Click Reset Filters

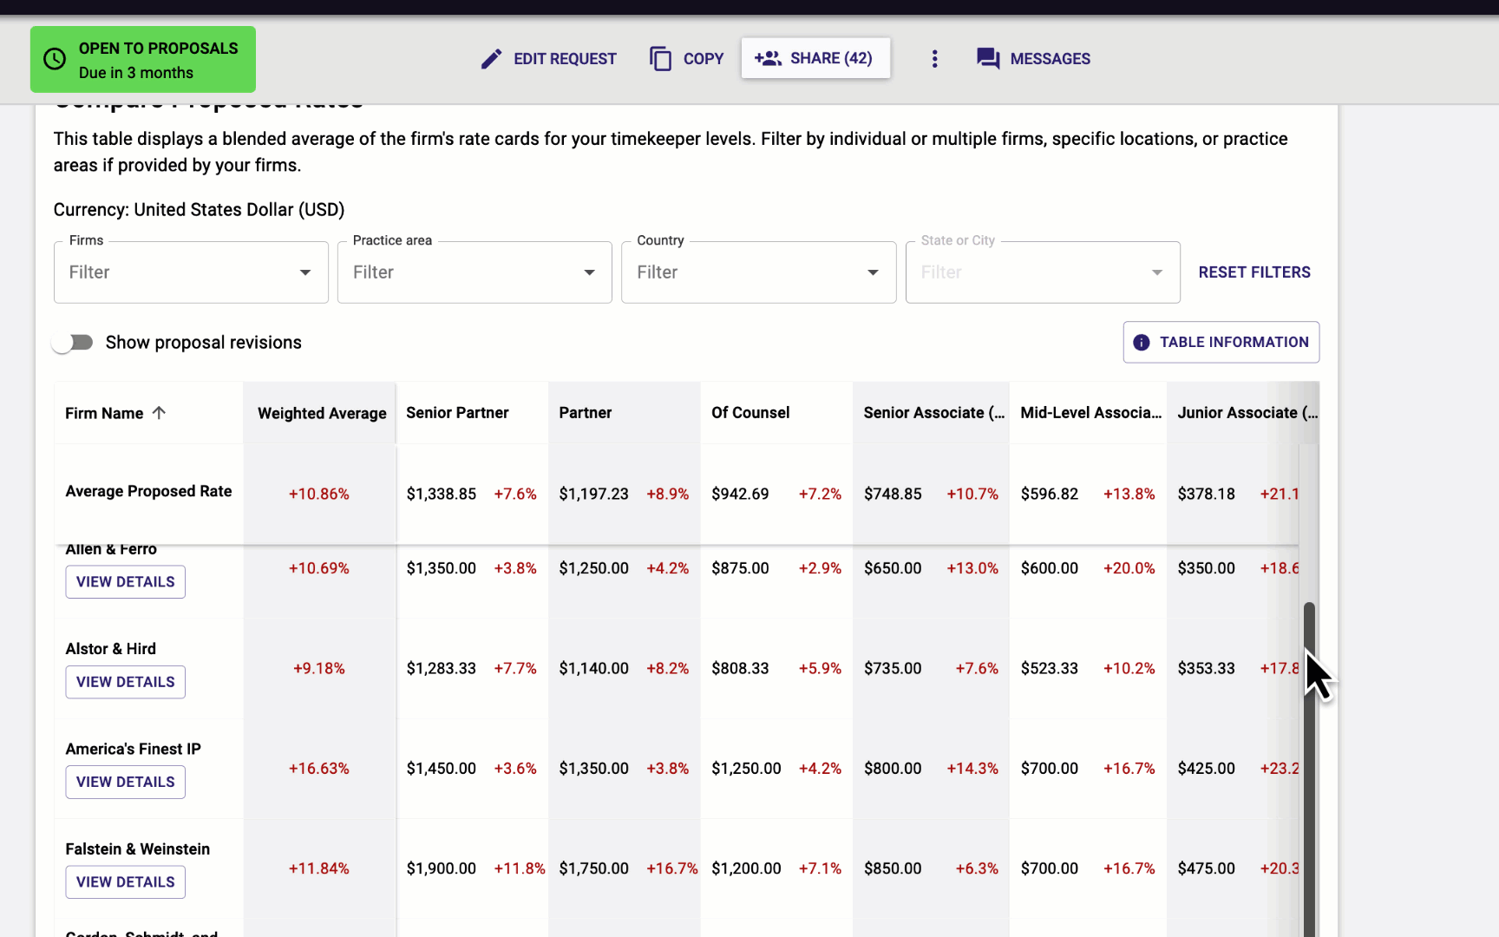pyautogui.click(x=1254, y=272)
